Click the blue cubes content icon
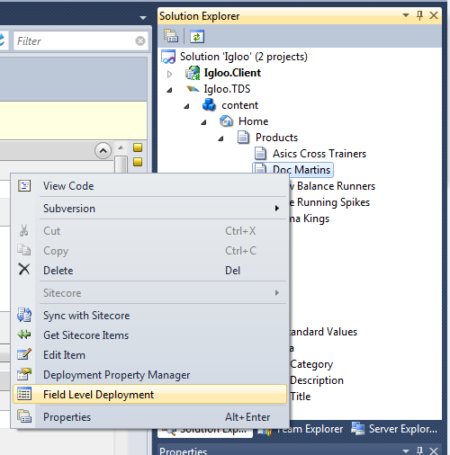This screenshot has height=455, width=450. point(209,105)
